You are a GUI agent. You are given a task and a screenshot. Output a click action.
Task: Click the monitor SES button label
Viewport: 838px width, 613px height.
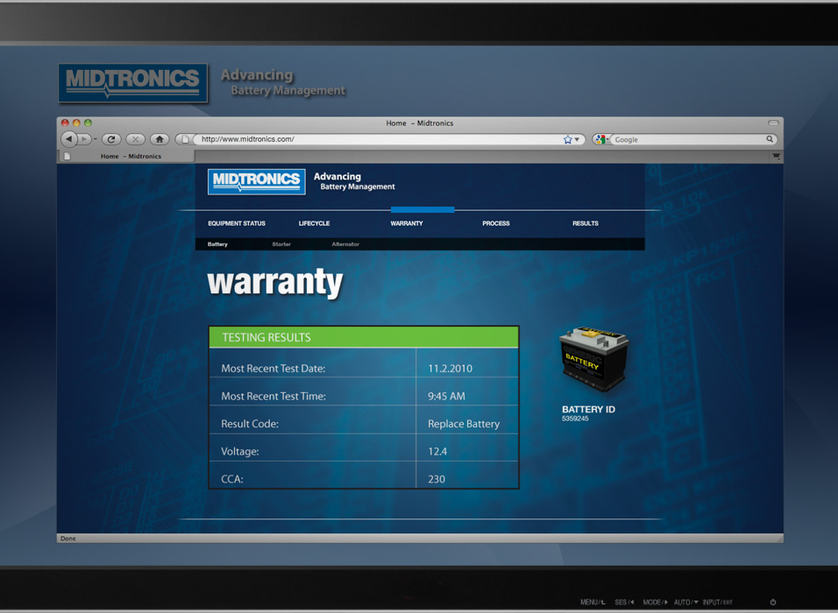(x=624, y=602)
